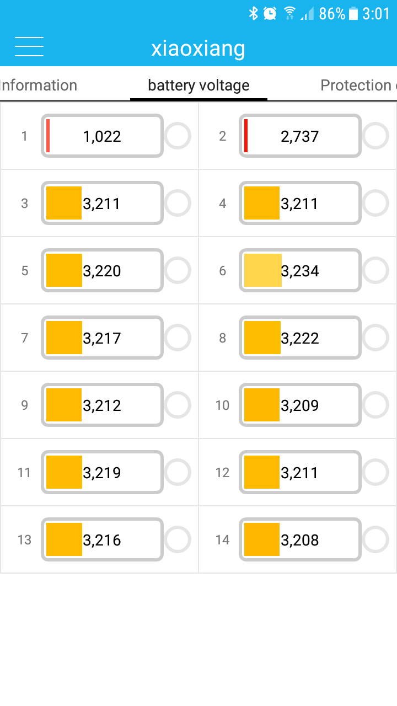This screenshot has width=397, height=706.
Task: Tap the cell 13 voltage box showing 3,216
Action: click(102, 539)
